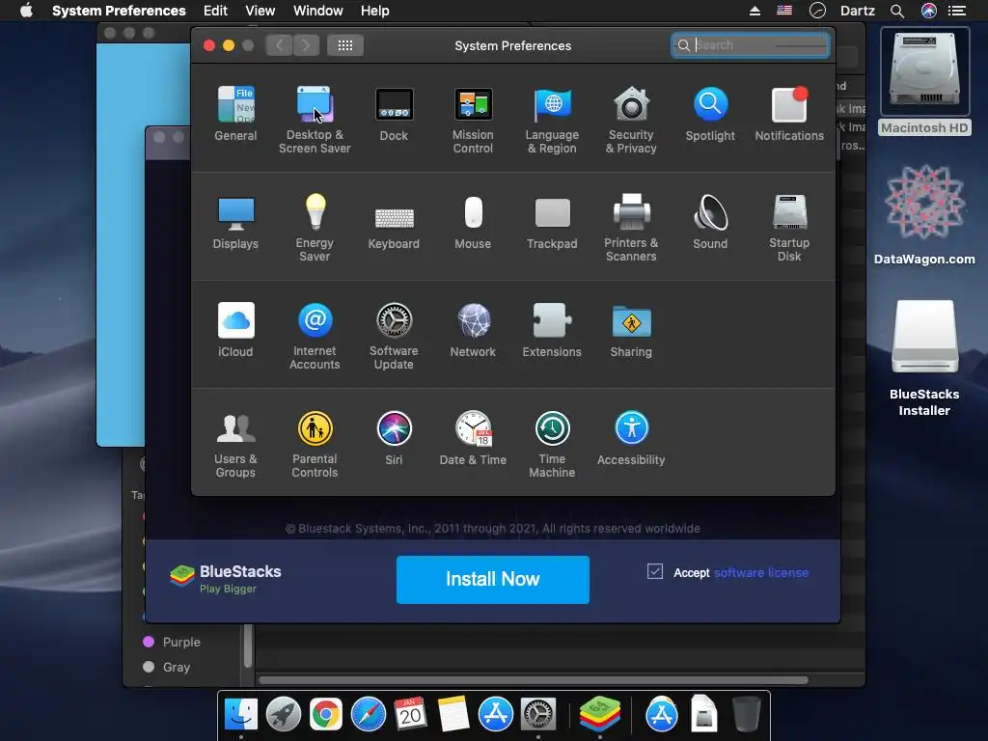This screenshot has width=988, height=741.
Task: Click the Show All grid button
Action: 345,45
